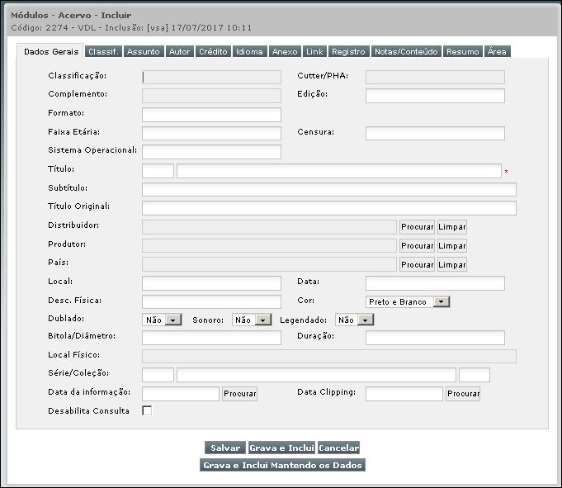Click the last Série/Coleção field

coord(475,375)
